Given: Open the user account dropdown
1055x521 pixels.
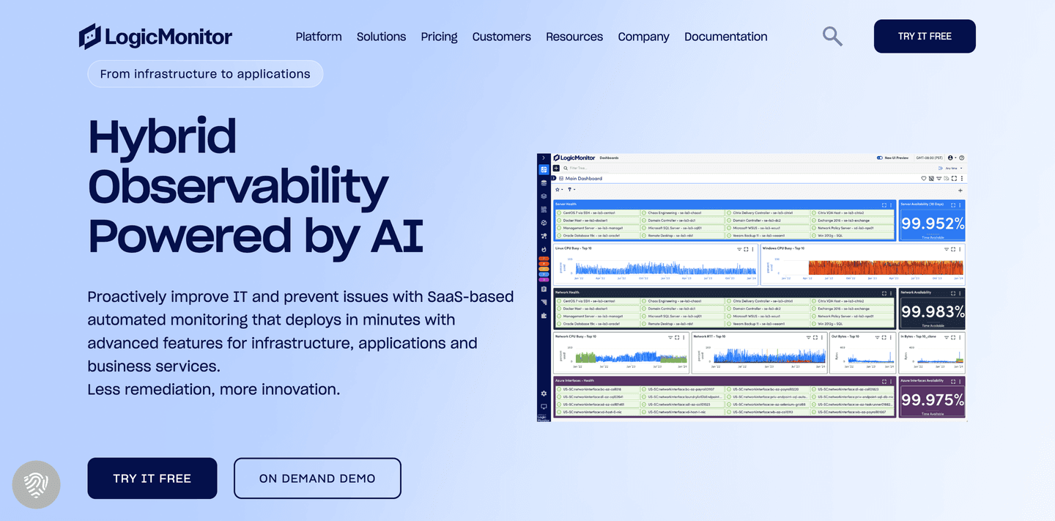Looking at the screenshot, I should 952,158.
